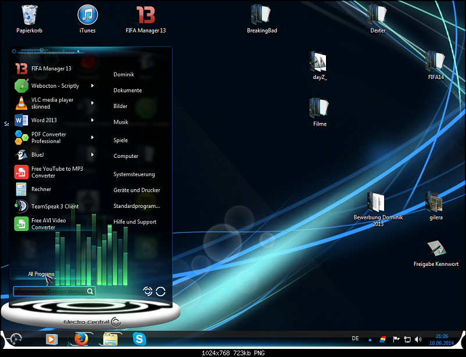
Task: Open Computer from the Start menu
Action: (x=126, y=156)
